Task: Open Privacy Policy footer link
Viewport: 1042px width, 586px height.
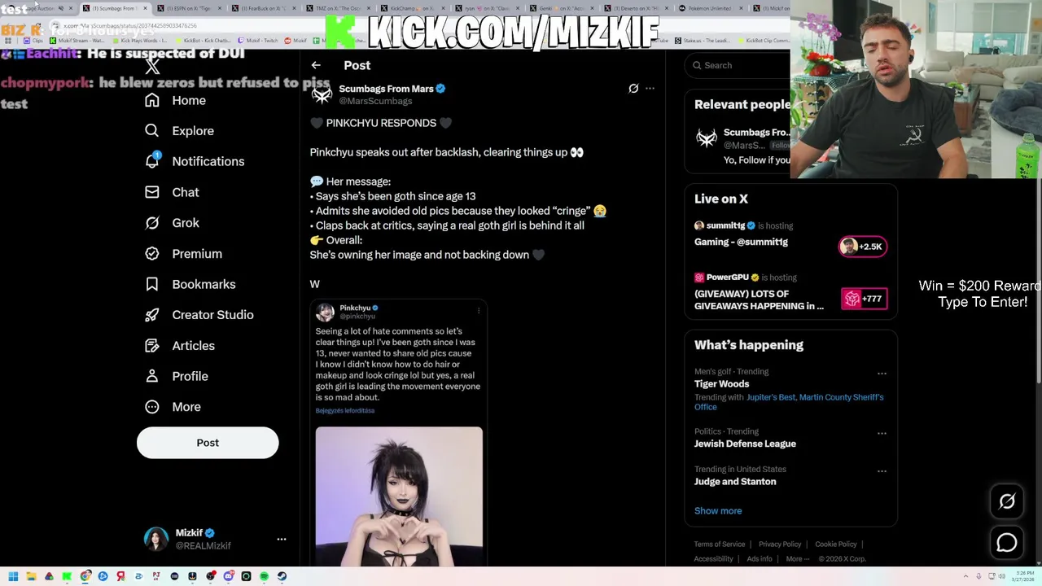Action: coord(780,544)
